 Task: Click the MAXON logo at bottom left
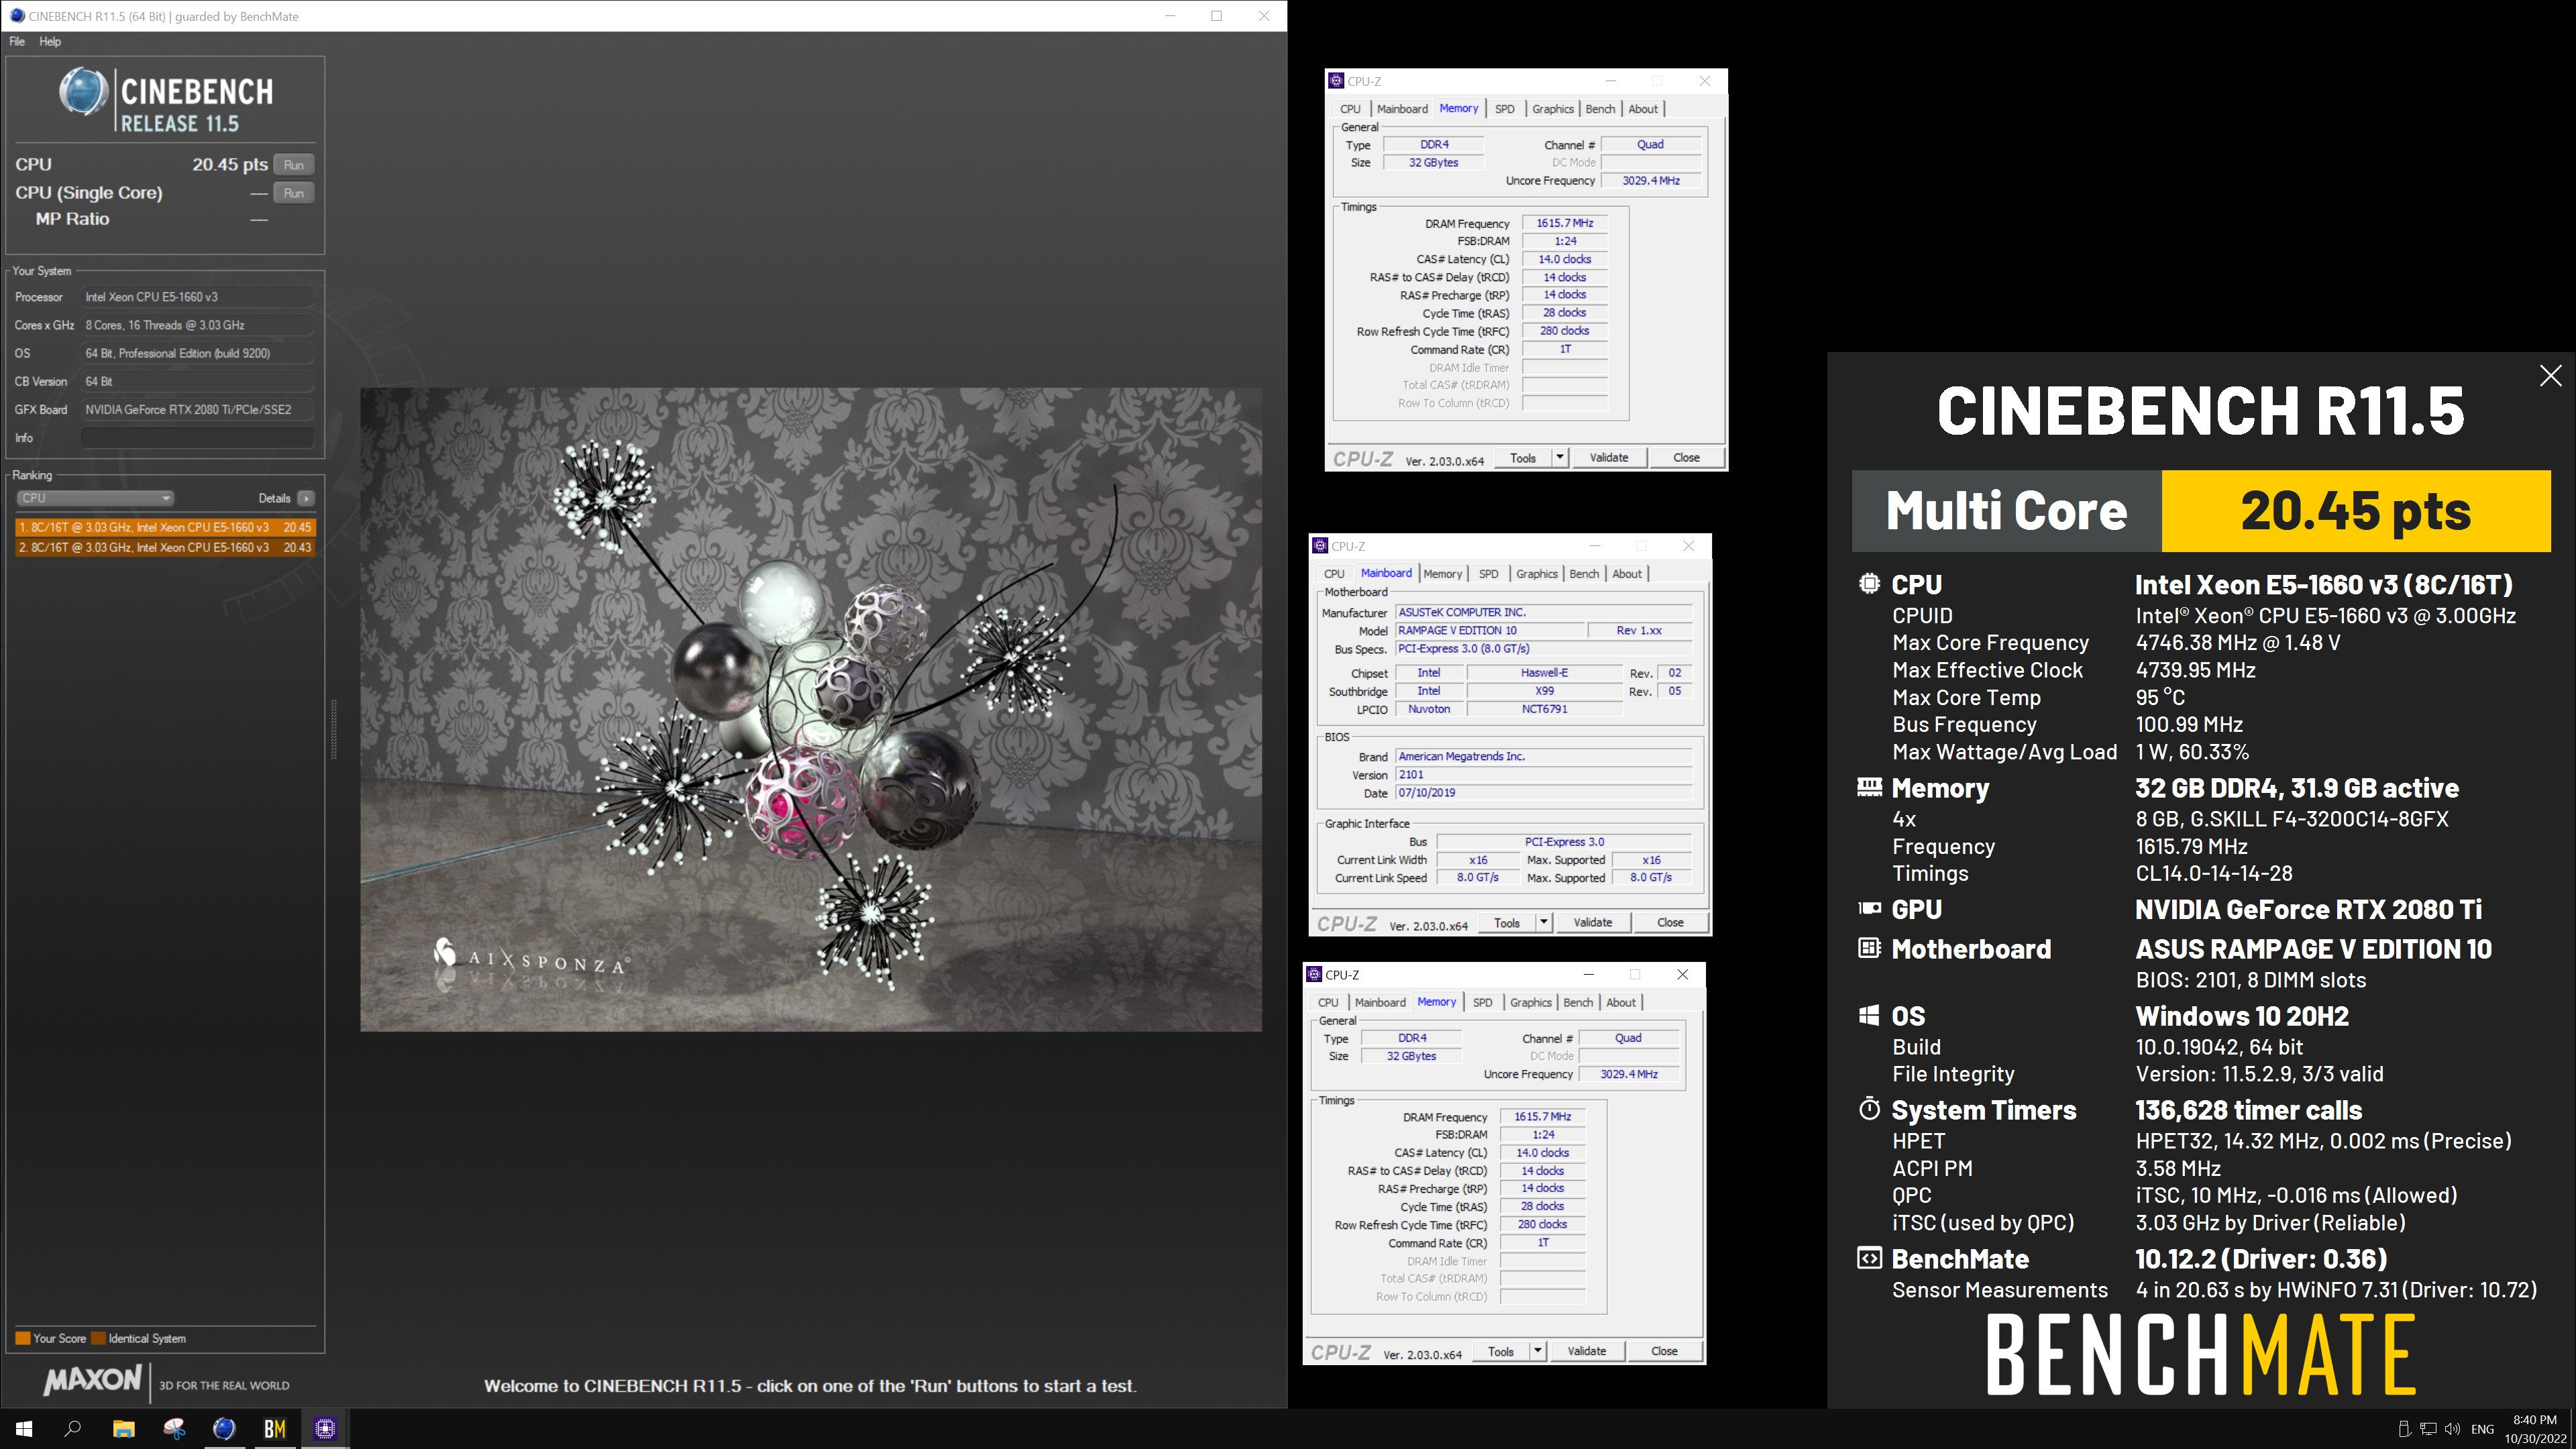92,1381
